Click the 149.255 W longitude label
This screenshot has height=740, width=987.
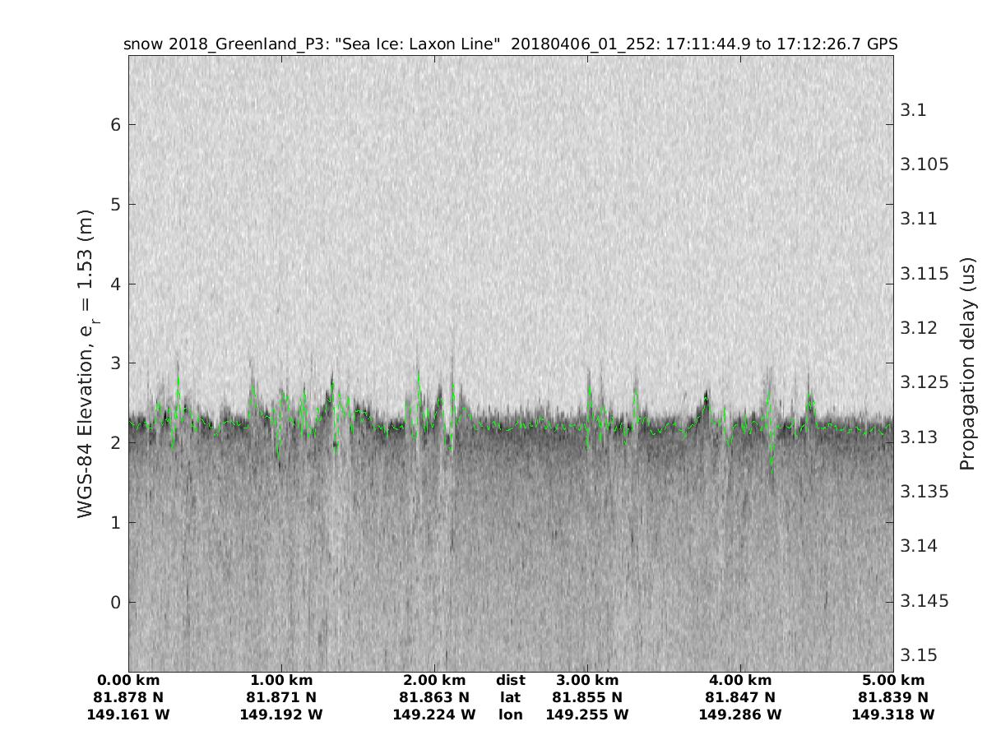[586, 715]
